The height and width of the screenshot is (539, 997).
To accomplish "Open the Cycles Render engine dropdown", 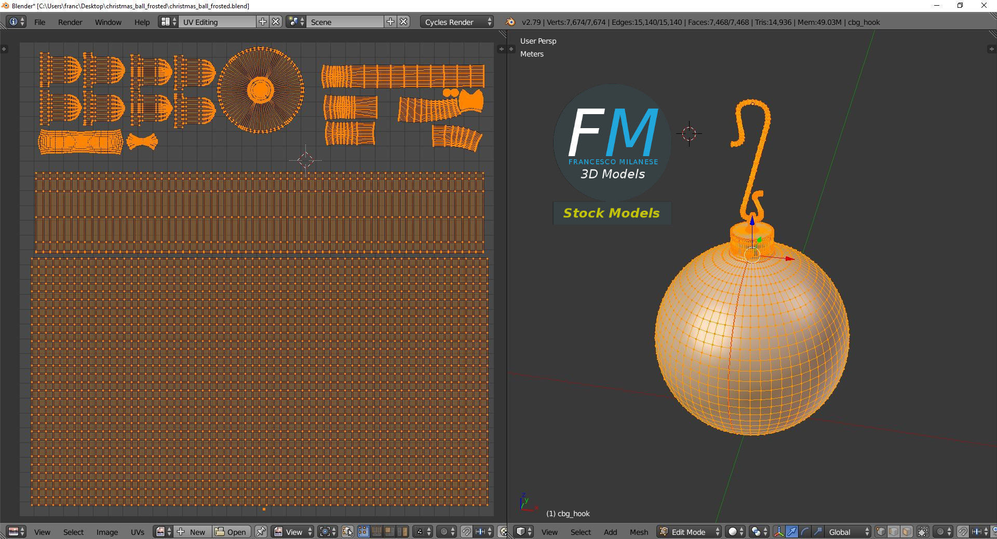I will tap(457, 22).
